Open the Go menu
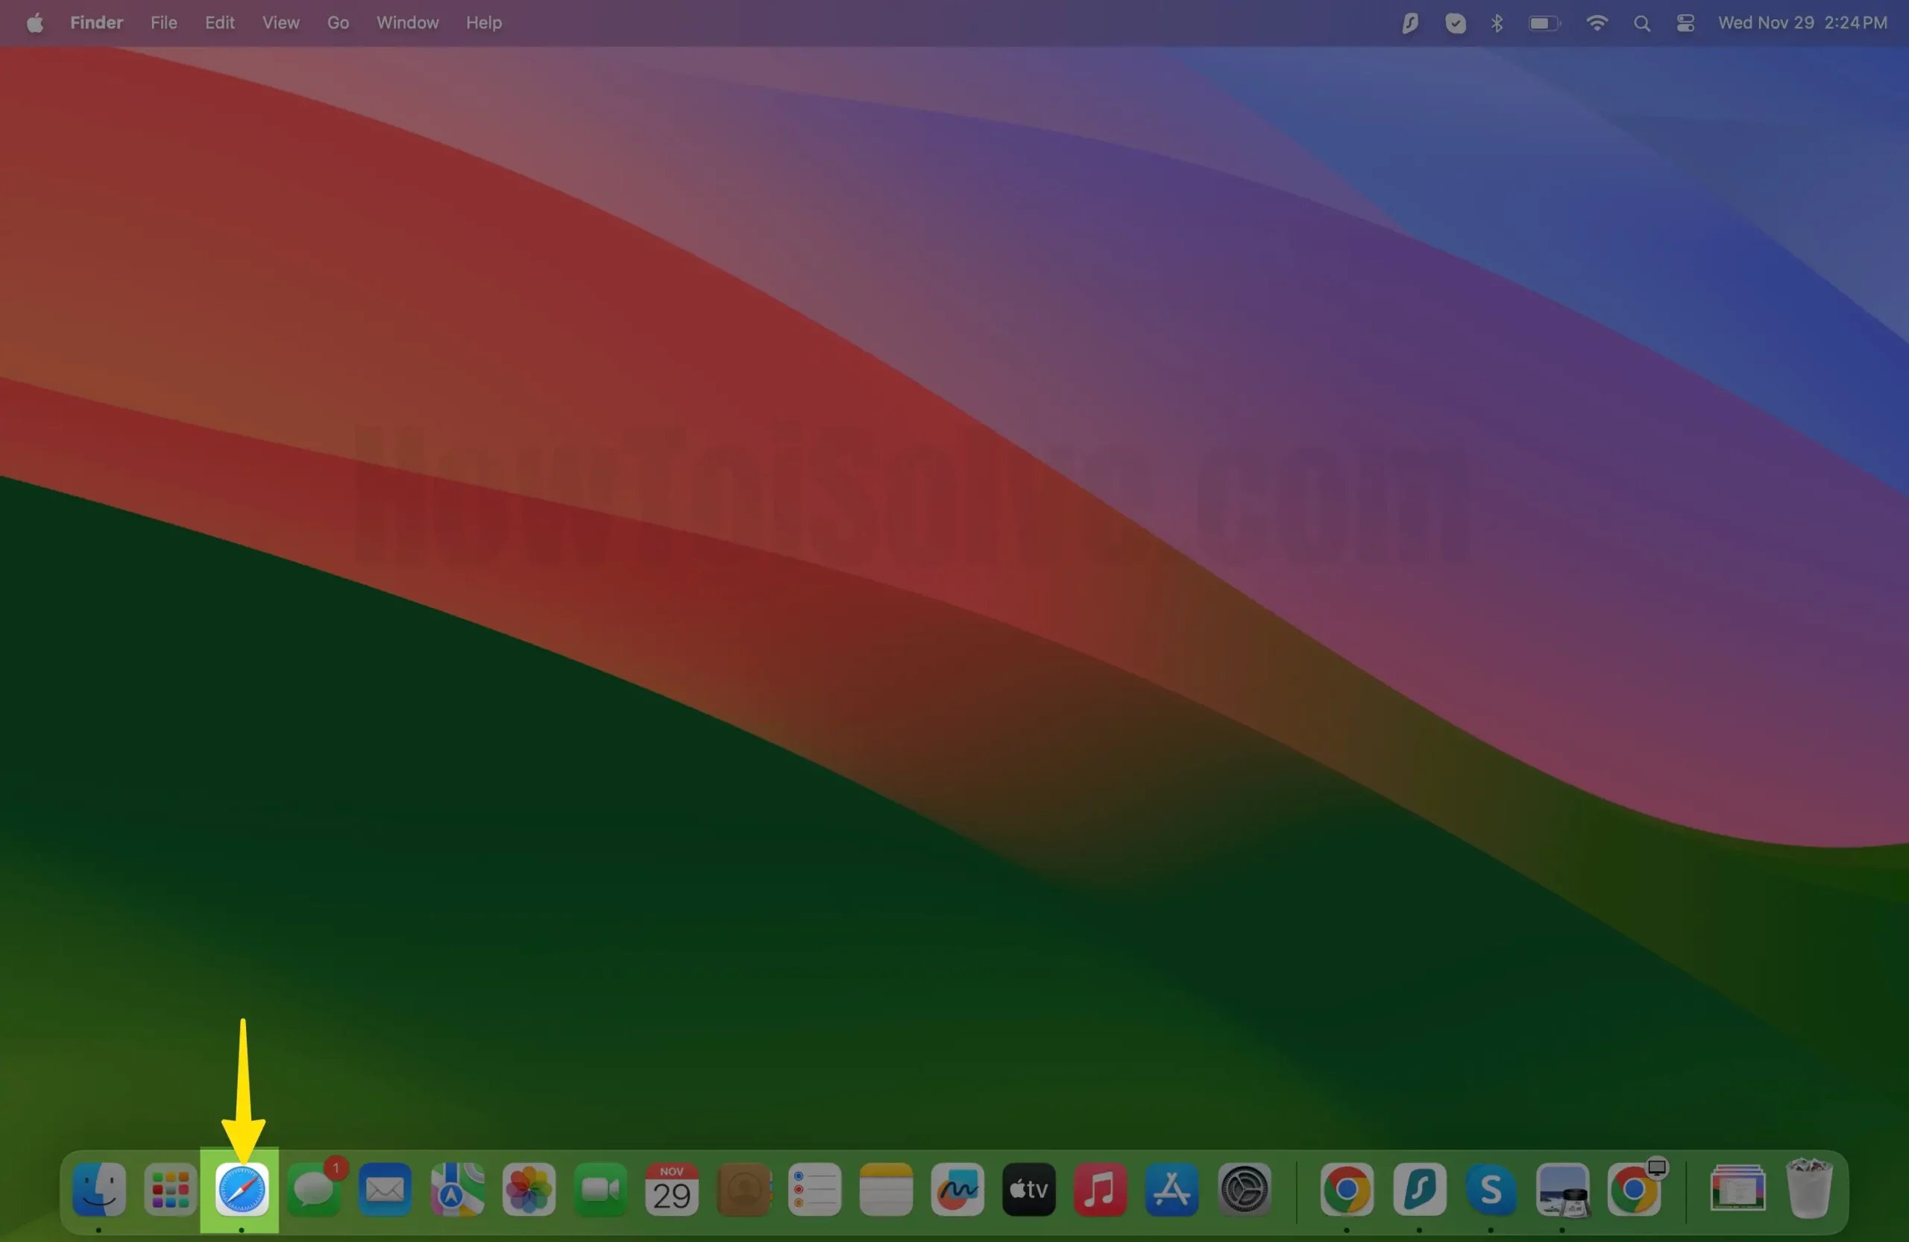The height and width of the screenshot is (1242, 1909). (338, 22)
